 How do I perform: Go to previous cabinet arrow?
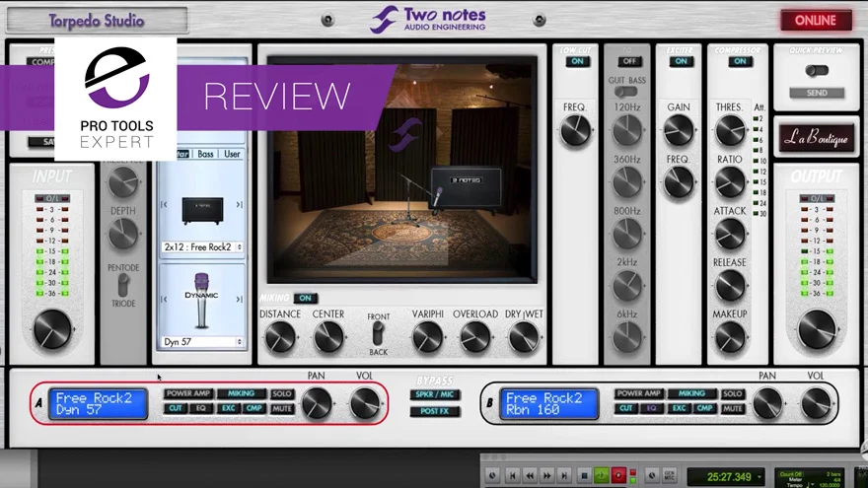coord(165,205)
